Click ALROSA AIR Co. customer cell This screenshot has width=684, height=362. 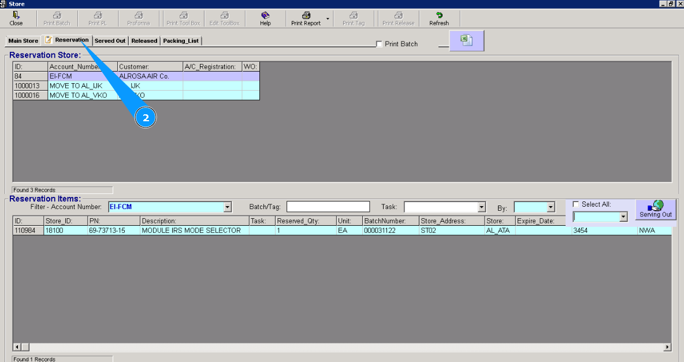[150, 76]
